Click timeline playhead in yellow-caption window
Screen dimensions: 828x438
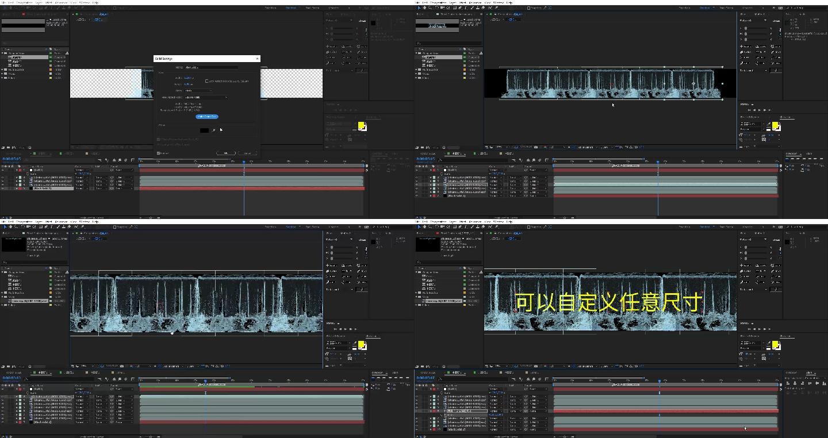click(x=660, y=381)
